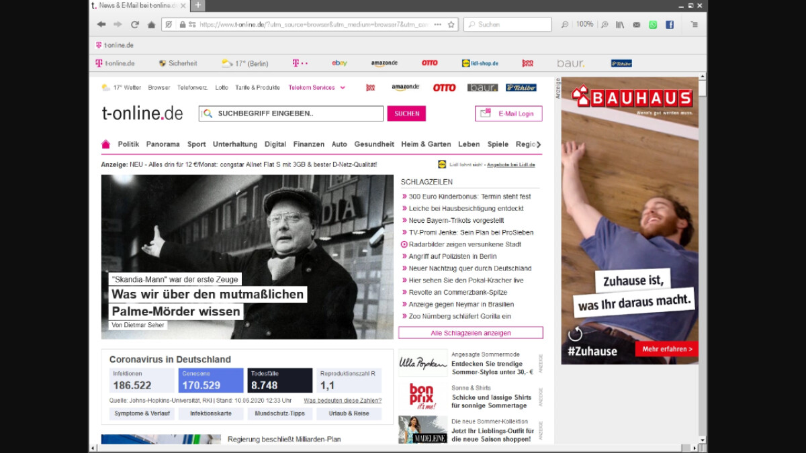This screenshot has width=806, height=453.
Task: Open the Panorama section
Action: pos(163,144)
